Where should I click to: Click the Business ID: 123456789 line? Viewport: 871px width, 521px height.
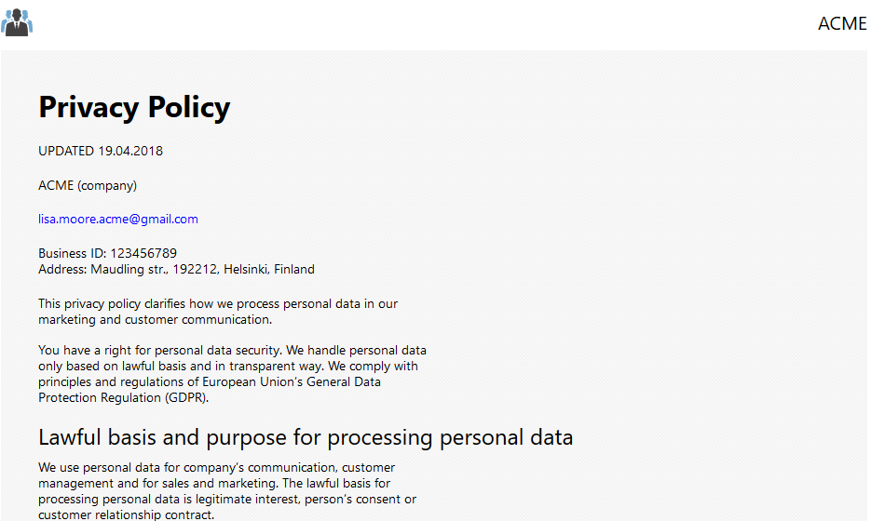107,254
